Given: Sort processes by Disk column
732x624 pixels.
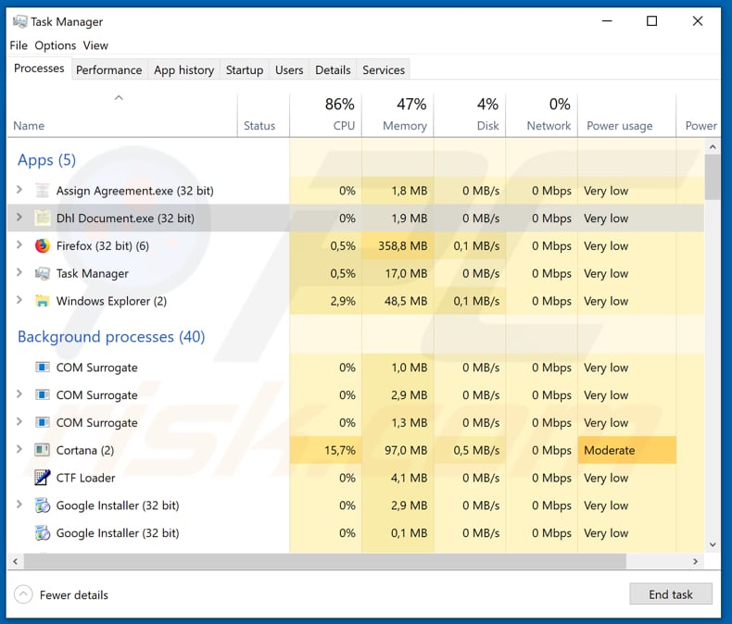Looking at the screenshot, I should (x=470, y=115).
